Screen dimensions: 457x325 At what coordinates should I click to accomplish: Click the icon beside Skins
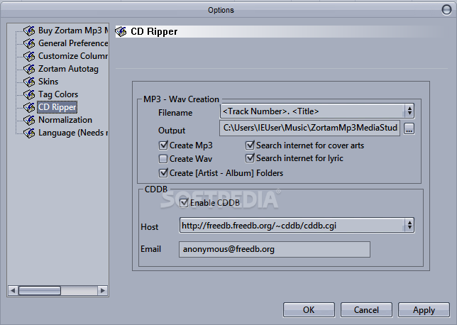point(29,82)
